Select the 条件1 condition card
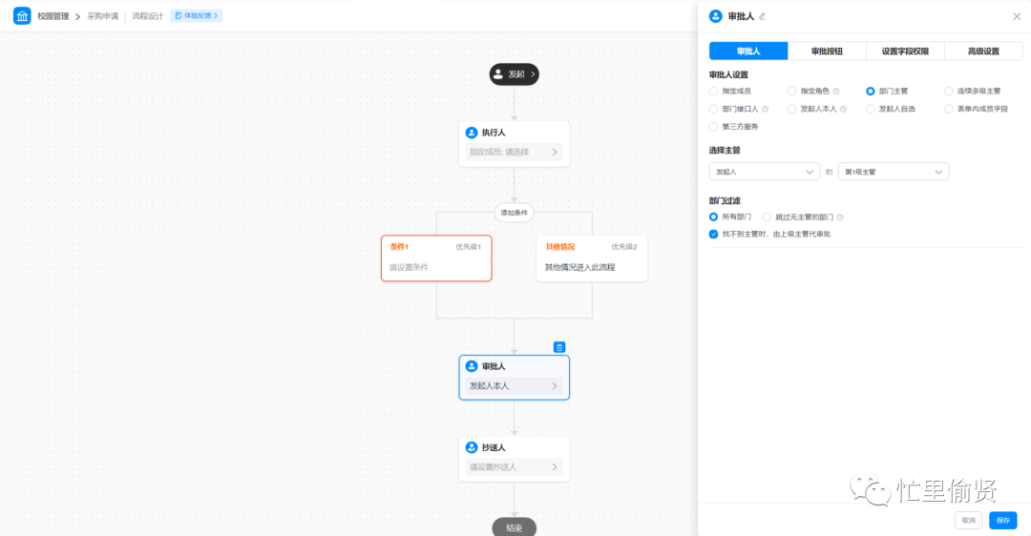This screenshot has width=1031, height=536. click(x=436, y=258)
